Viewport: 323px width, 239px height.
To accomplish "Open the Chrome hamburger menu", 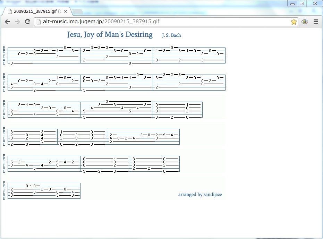I will click(x=316, y=22).
